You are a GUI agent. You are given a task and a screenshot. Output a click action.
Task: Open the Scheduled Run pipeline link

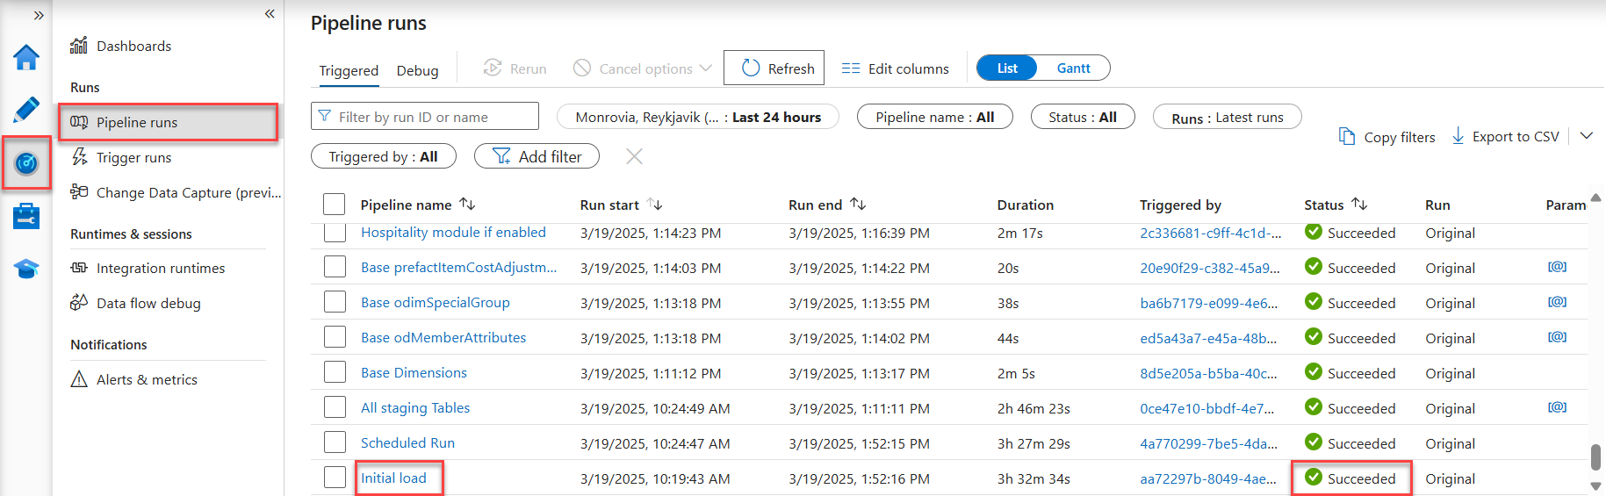coord(407,443)
